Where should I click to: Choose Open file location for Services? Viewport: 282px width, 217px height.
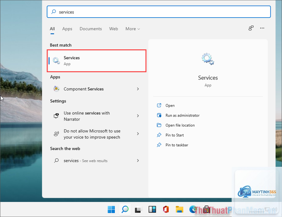[180, 125]
